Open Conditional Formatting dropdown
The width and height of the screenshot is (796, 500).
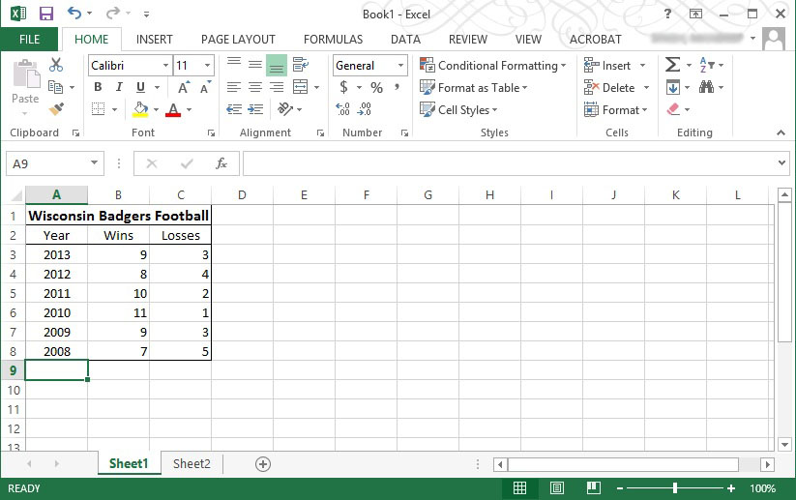pos(492,66)
